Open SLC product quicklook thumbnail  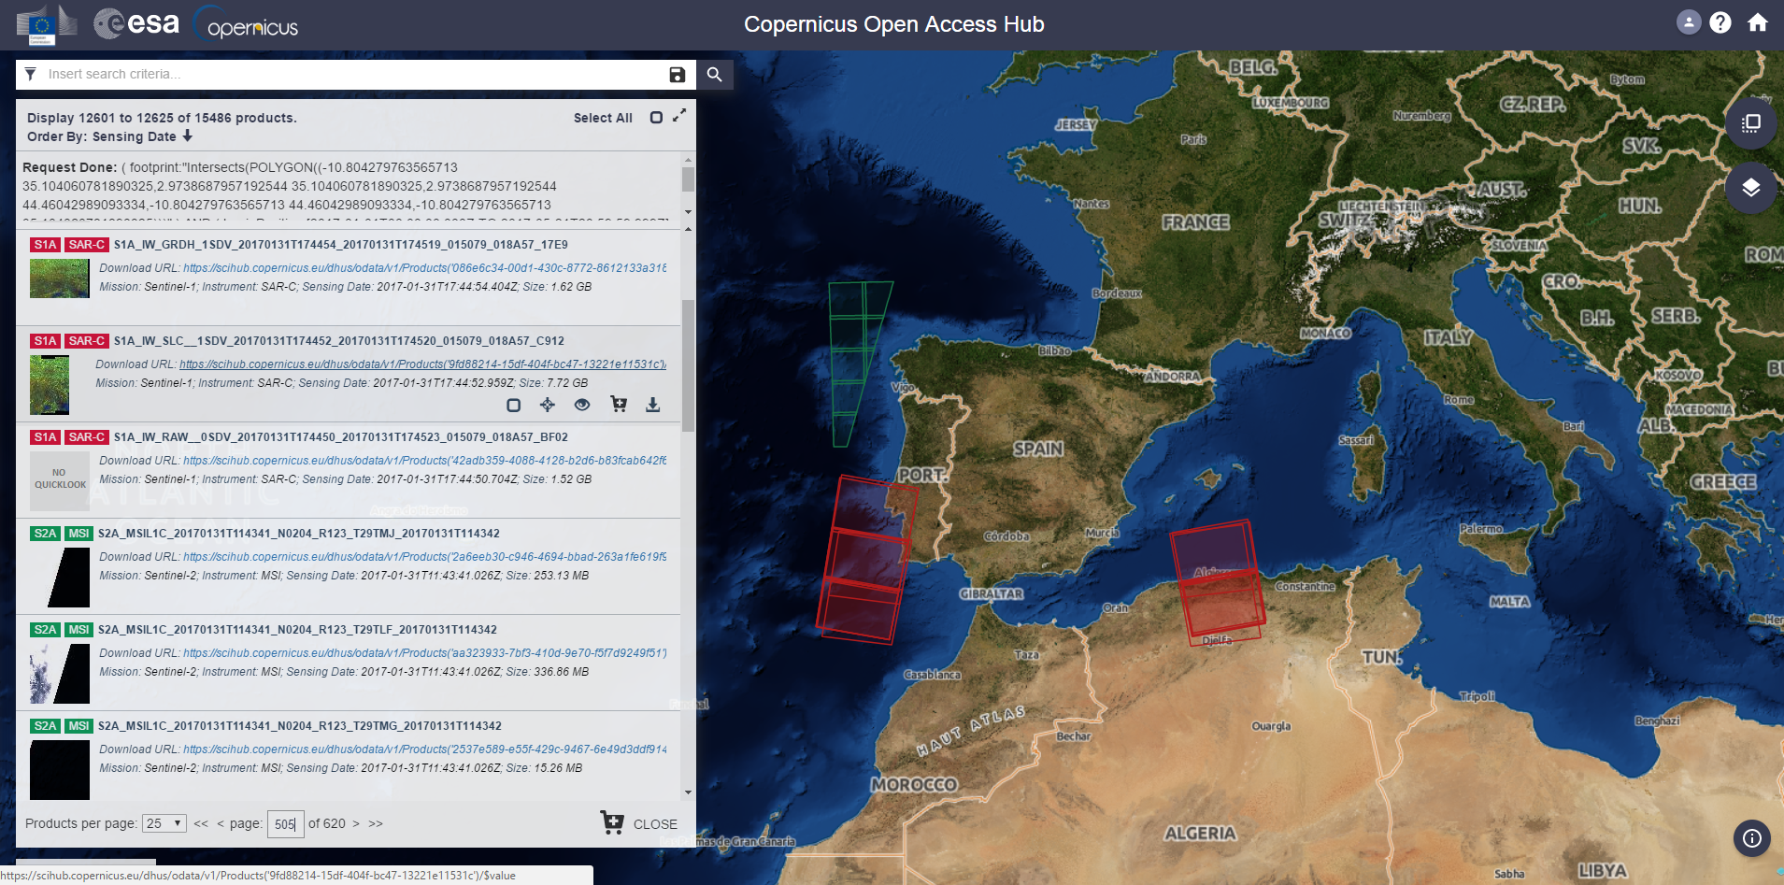click(x=50, y=385)
